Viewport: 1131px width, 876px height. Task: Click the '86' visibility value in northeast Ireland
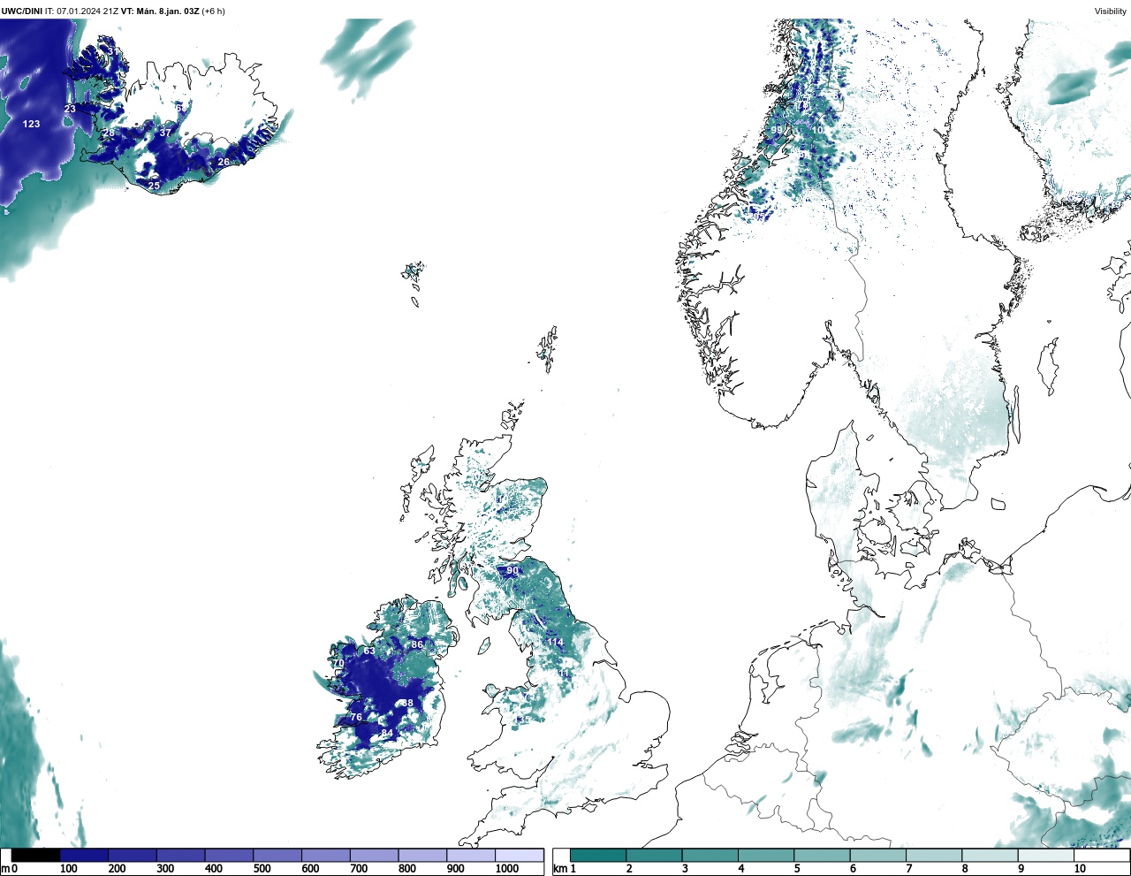click(x=417, y=644)
